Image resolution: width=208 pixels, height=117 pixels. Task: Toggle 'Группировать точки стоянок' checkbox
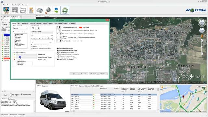coord(58,52)
